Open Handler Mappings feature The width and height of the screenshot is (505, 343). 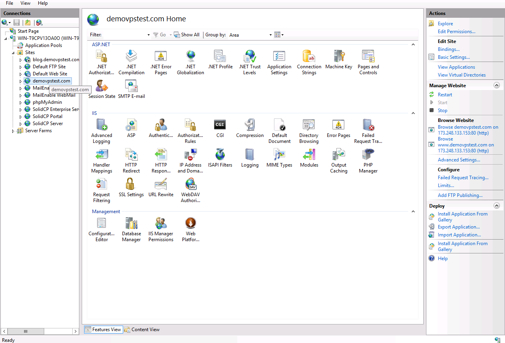pos(101,161)
